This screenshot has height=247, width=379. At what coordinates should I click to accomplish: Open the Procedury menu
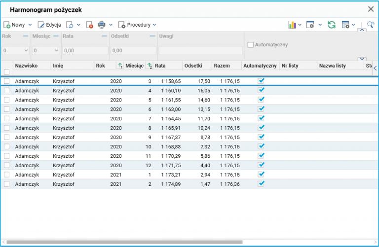click(137, 25)
